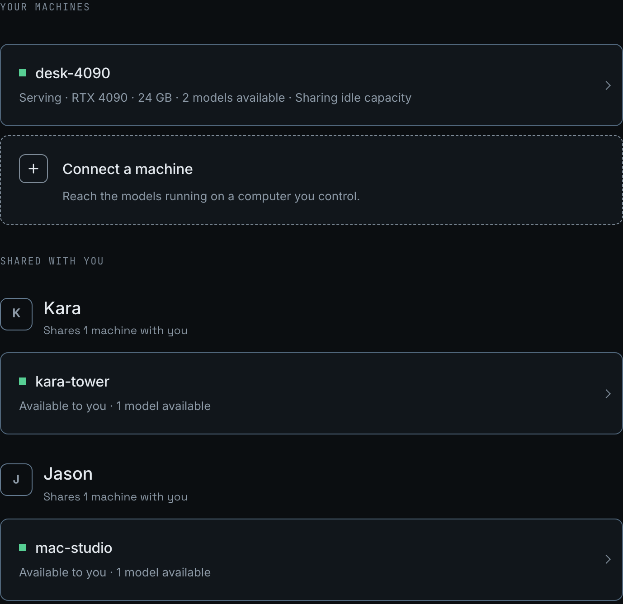
Task: Open mac-studio details with the chevron
Action: 608,559
